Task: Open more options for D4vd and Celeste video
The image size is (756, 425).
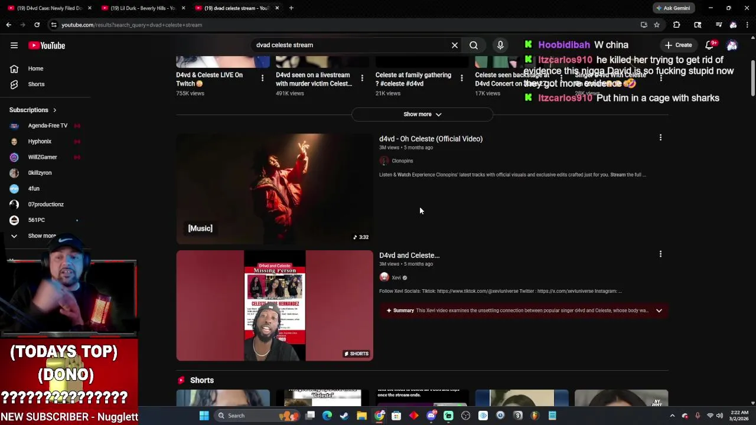Action: coord(660,254)
